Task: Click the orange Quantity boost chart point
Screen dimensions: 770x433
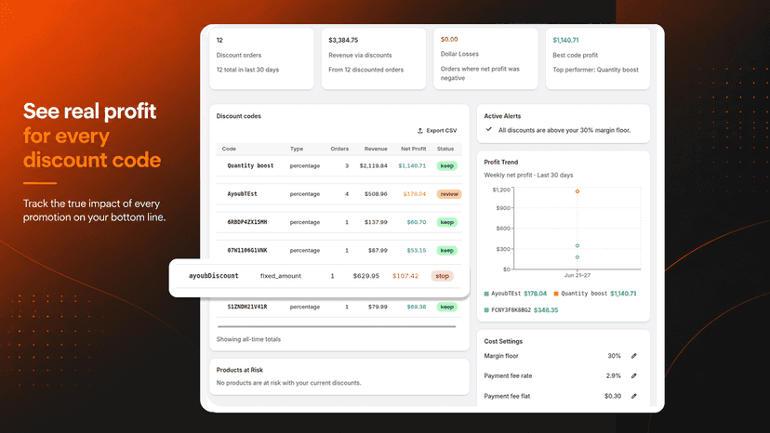Action: click(577, 191)
